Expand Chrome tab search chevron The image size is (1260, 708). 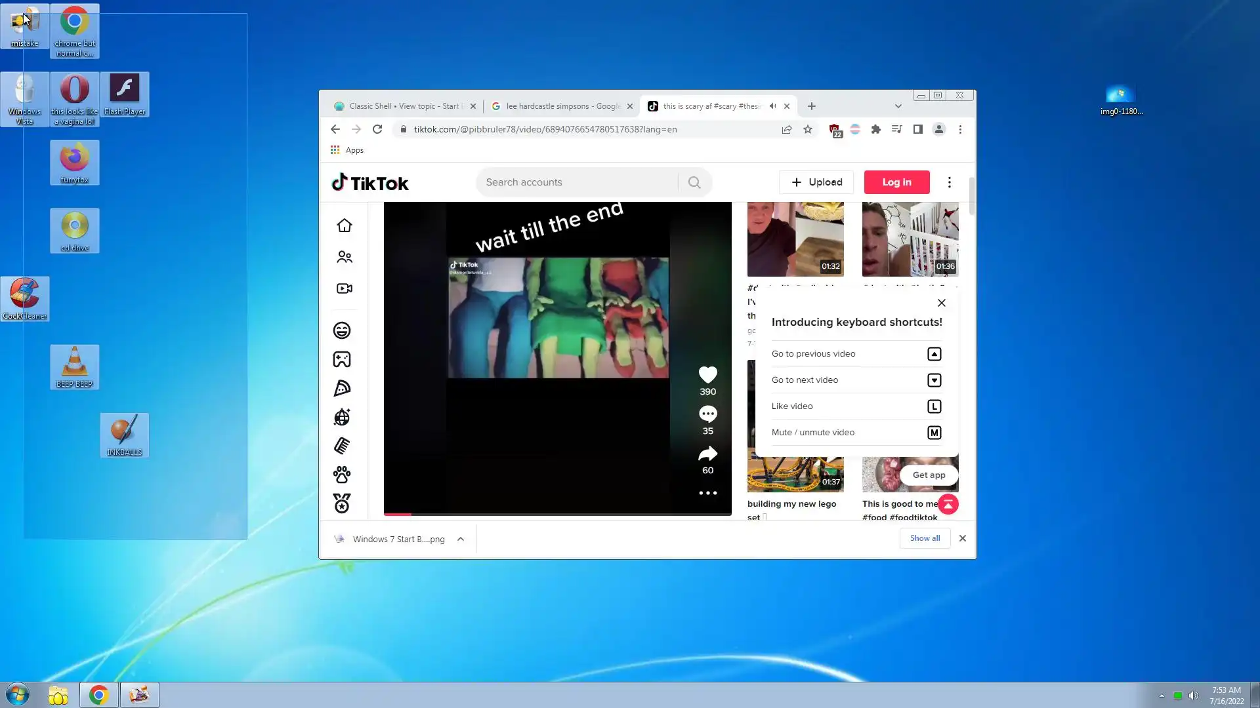(x=898, y=106)
